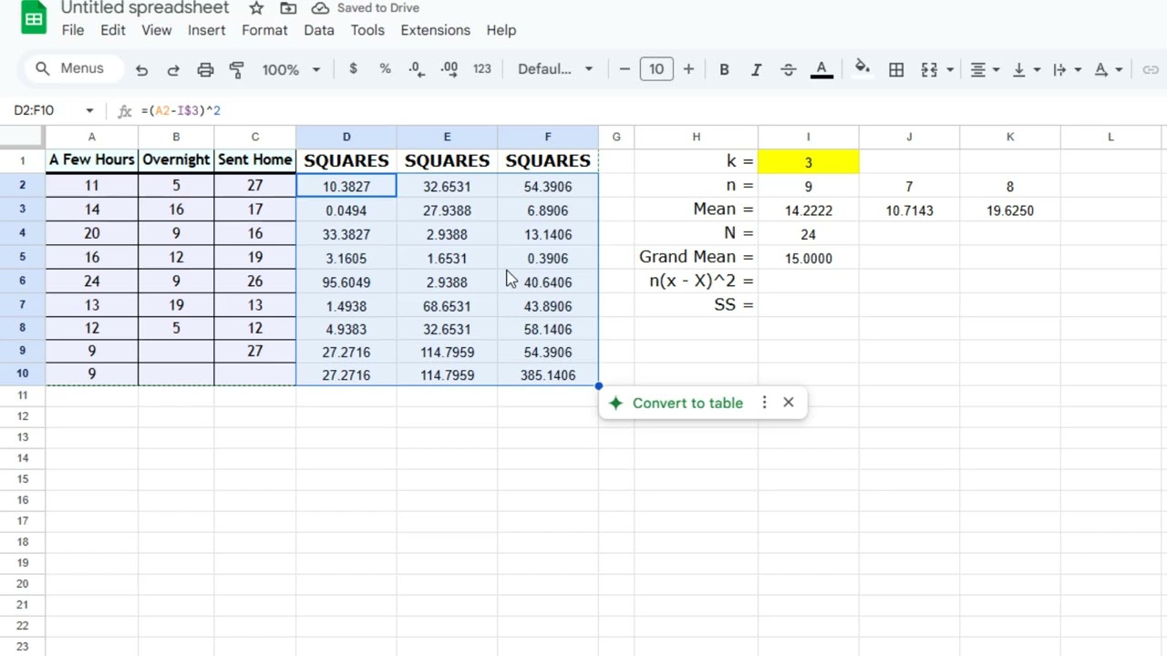Screen dimensions: 1167x656
Task: Click cell with value 95.6049
Action: click(346, 282)
